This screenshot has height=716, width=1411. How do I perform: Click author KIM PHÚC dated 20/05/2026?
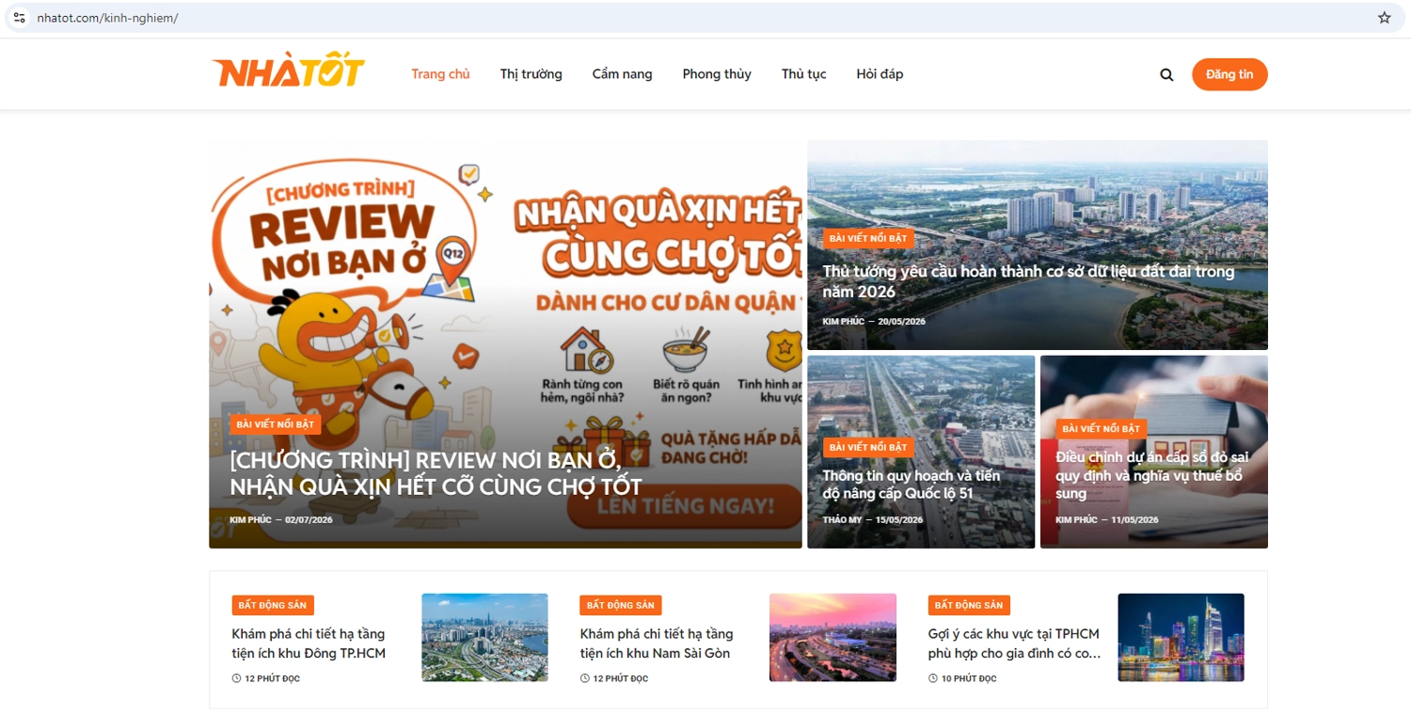(843, 322)
